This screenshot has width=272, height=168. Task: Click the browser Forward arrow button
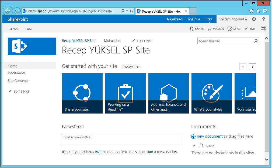coord(17,11)
